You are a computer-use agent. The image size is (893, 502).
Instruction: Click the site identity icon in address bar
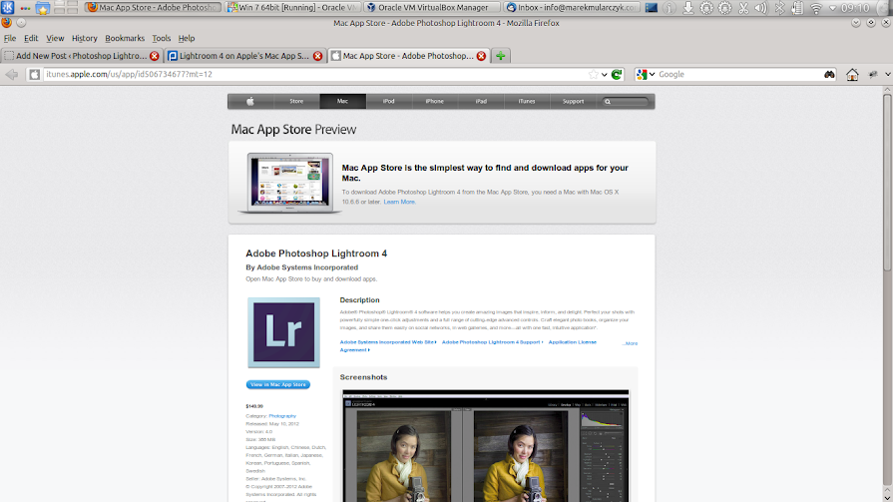(x=35, y=75)
